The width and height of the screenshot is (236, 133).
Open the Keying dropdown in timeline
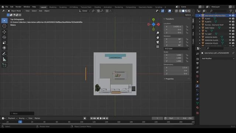point(22,118)
